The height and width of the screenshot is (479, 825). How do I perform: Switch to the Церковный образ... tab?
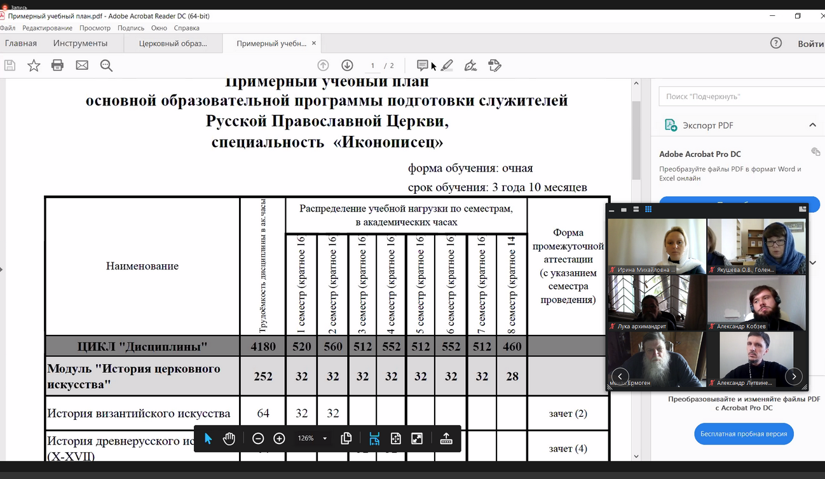coord(173,43)
